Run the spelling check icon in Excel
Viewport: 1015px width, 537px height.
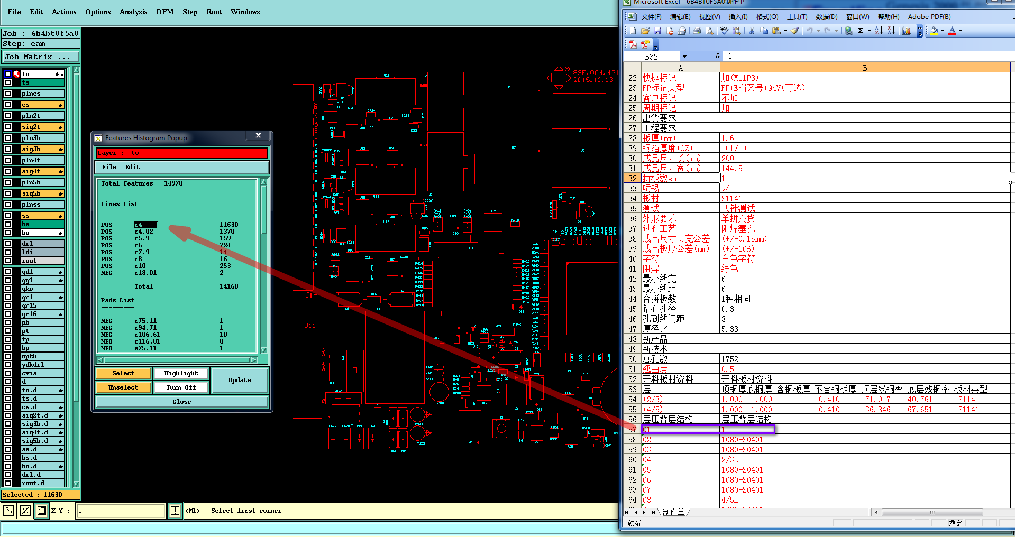point(724,31)
